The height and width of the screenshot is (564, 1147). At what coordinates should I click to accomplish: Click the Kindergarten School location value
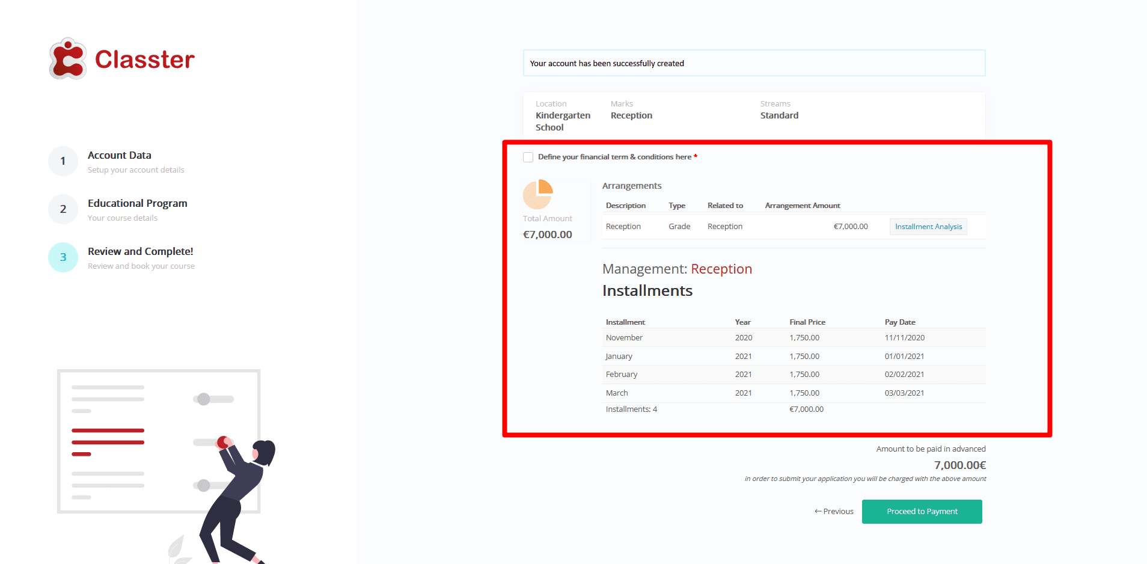(x=563, y=121)
